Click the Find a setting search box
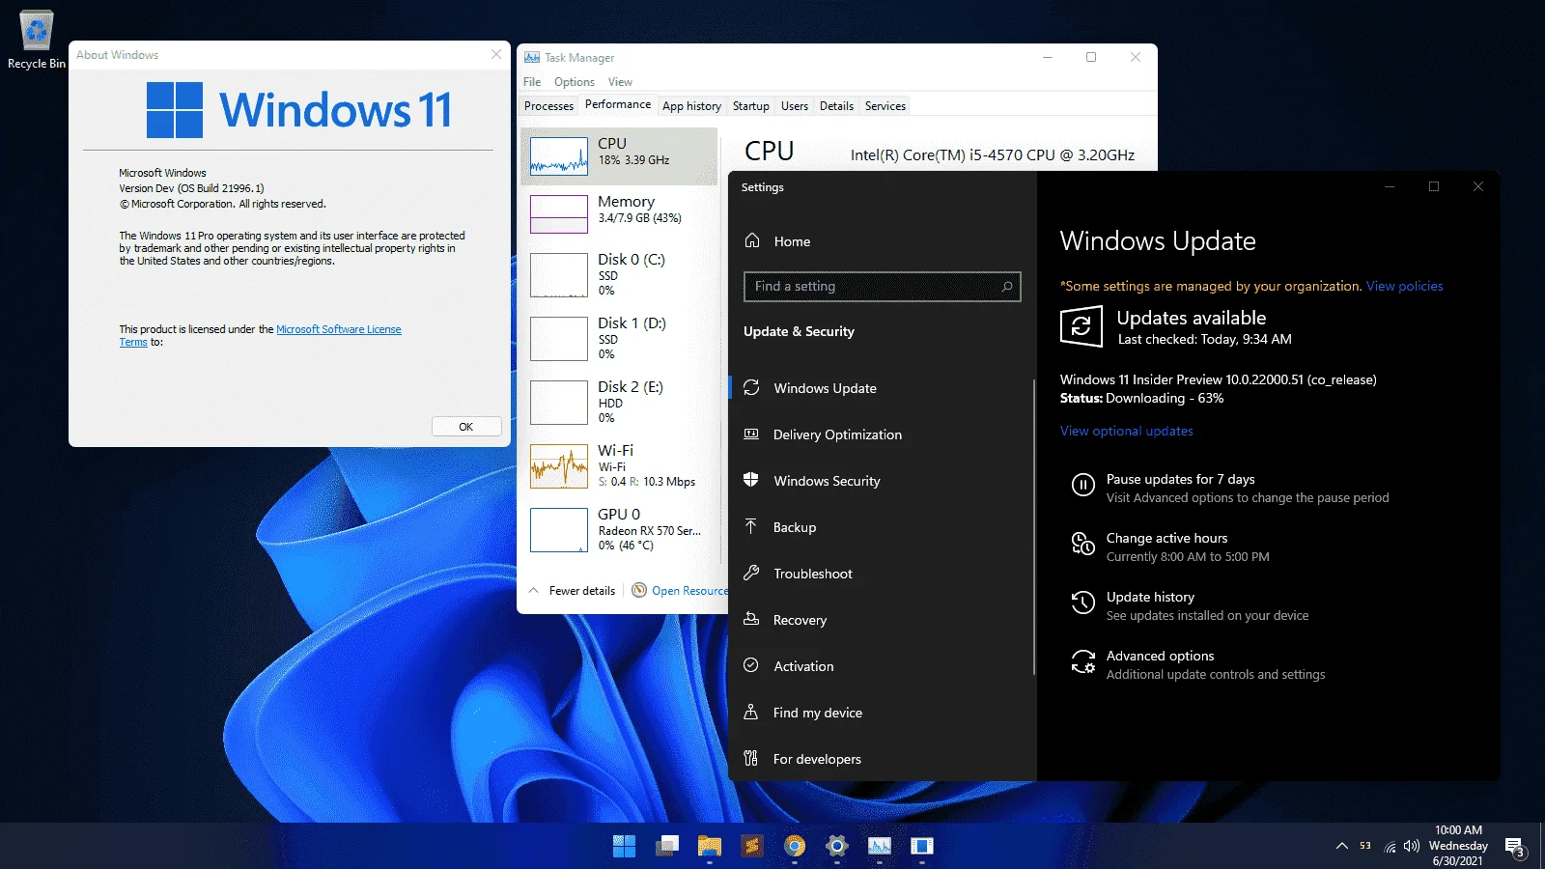The width and height of the screenshot is (1545, 869). pos(882,287)
